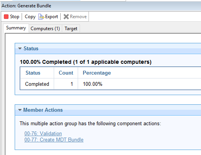Viewport: 201px width, 155px height.
Task: Collapse the Member Actions section triangle
Action: point(20,110)
